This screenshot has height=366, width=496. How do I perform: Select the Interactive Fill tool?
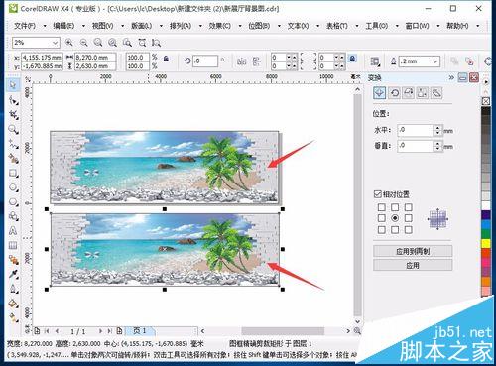13,317
